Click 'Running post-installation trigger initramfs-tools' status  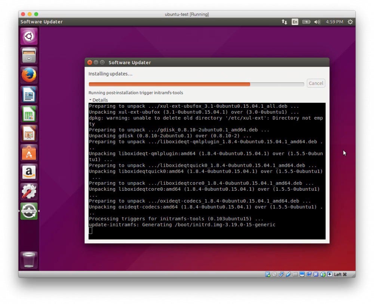point(136,92)
